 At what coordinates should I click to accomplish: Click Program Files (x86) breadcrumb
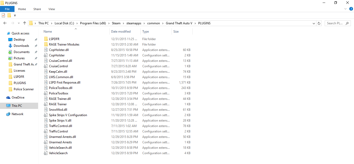pos(93,23)
